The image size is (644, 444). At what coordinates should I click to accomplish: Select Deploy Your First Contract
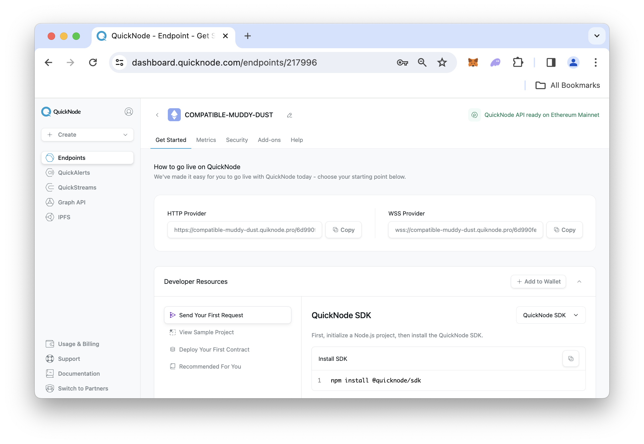click(209, 349)
